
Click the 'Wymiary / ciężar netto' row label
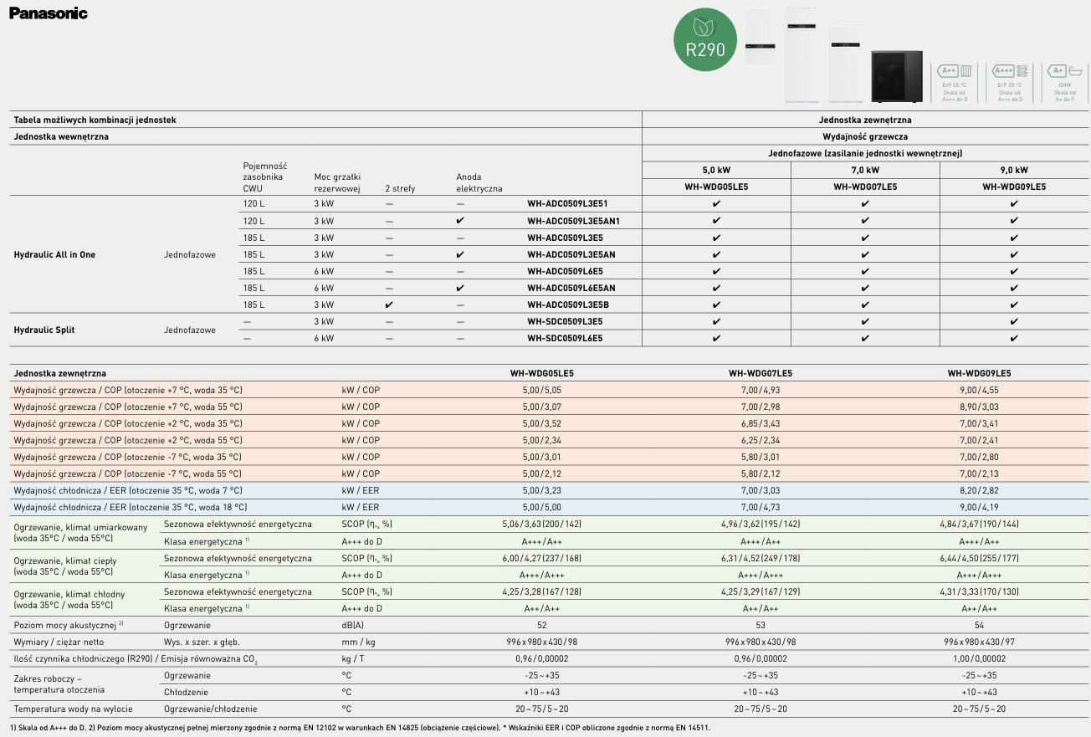[59, 642]
